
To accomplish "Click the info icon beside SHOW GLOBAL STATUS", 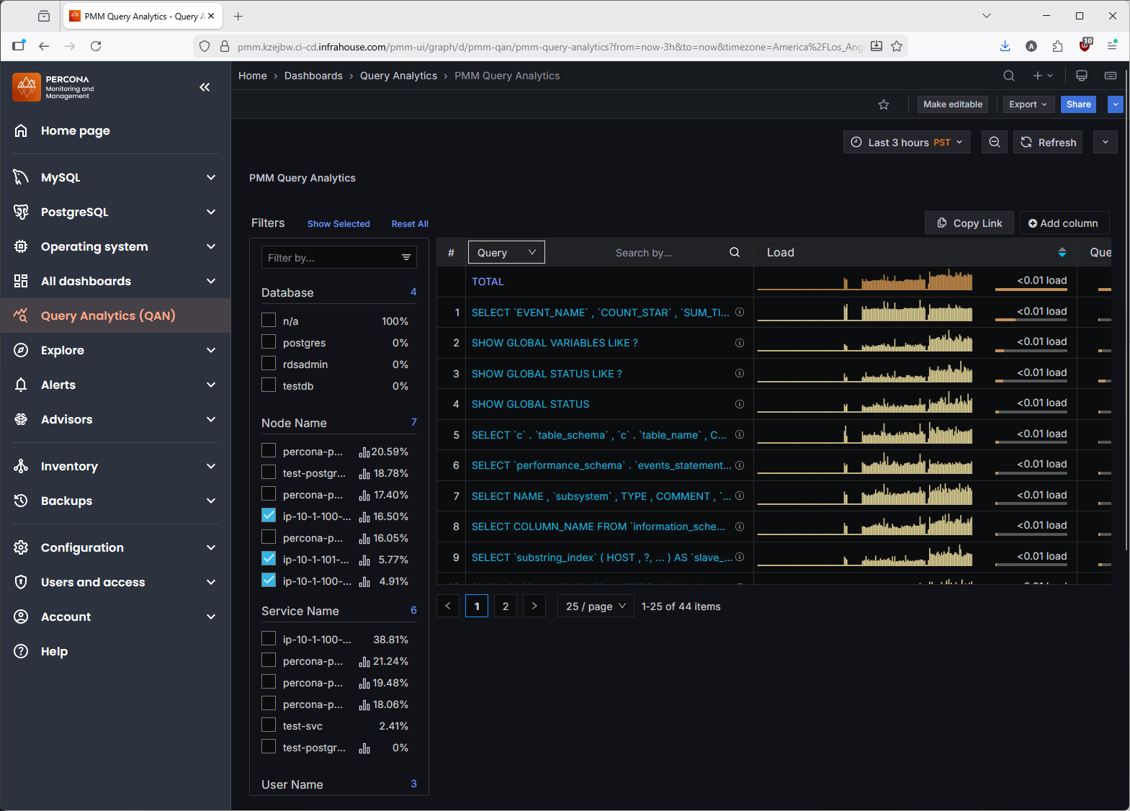I will (x=739, y=404).
